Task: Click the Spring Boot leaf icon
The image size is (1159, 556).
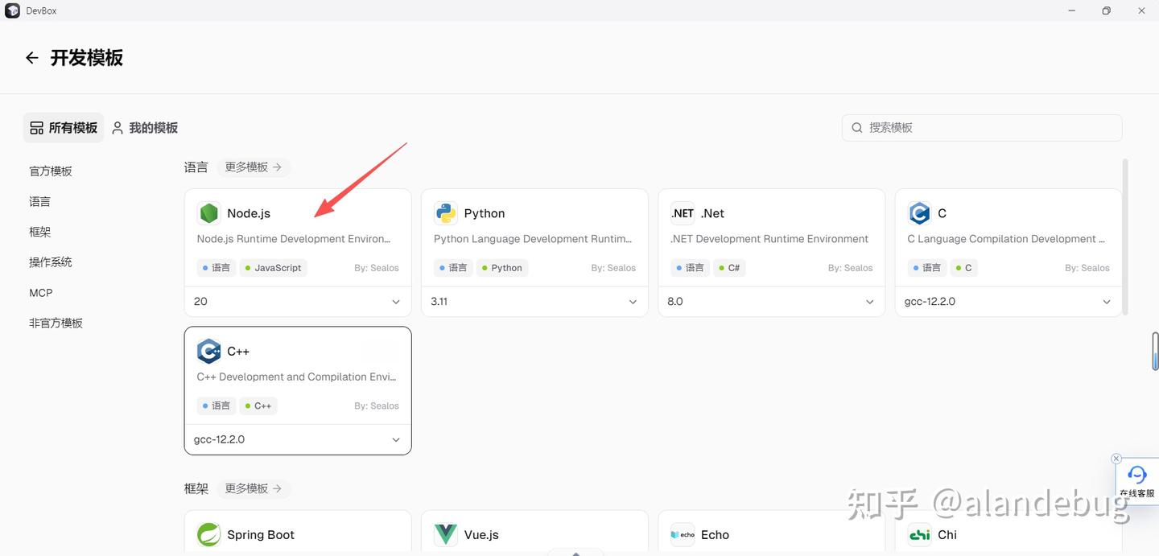Action: click(x=208, y=533)
